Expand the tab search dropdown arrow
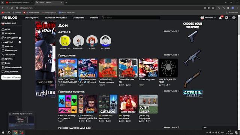The height and width of the screenshot is (135, 240). pos(3,3)
